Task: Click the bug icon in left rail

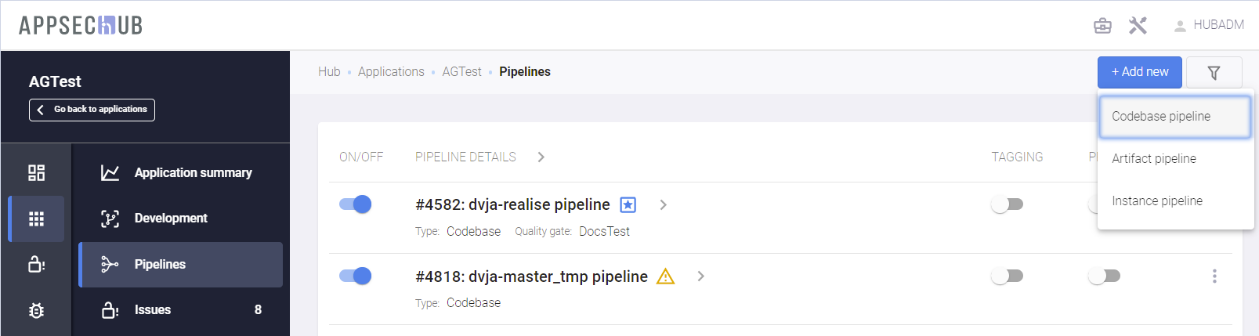Action: click(x=36, y=311)
